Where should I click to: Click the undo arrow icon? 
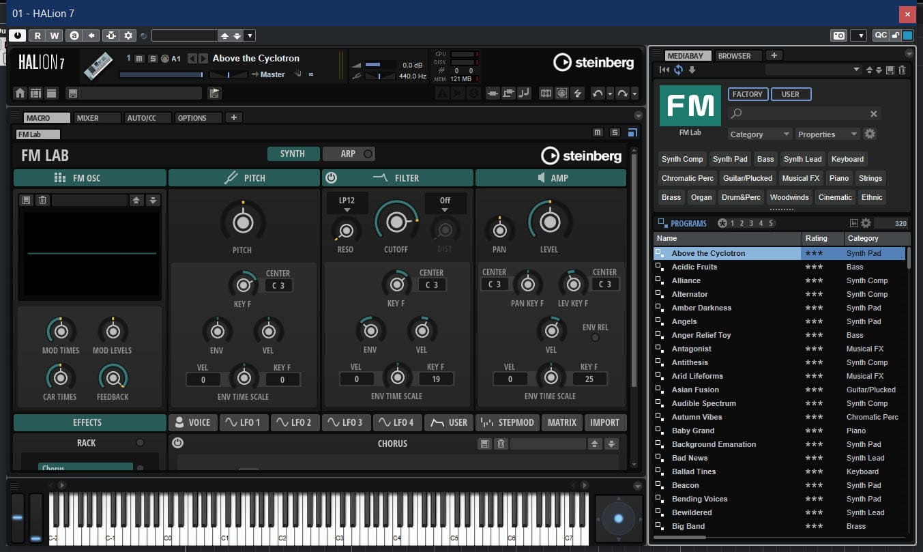point(598,93)
